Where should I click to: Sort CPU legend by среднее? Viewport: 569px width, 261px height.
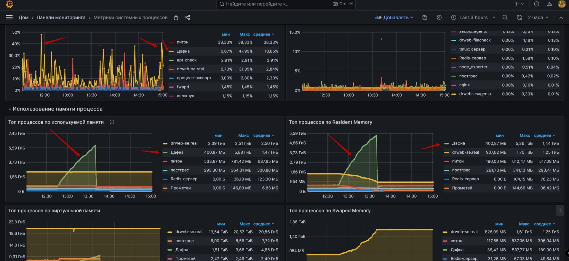pyautogui.click(x=264, y=34)
